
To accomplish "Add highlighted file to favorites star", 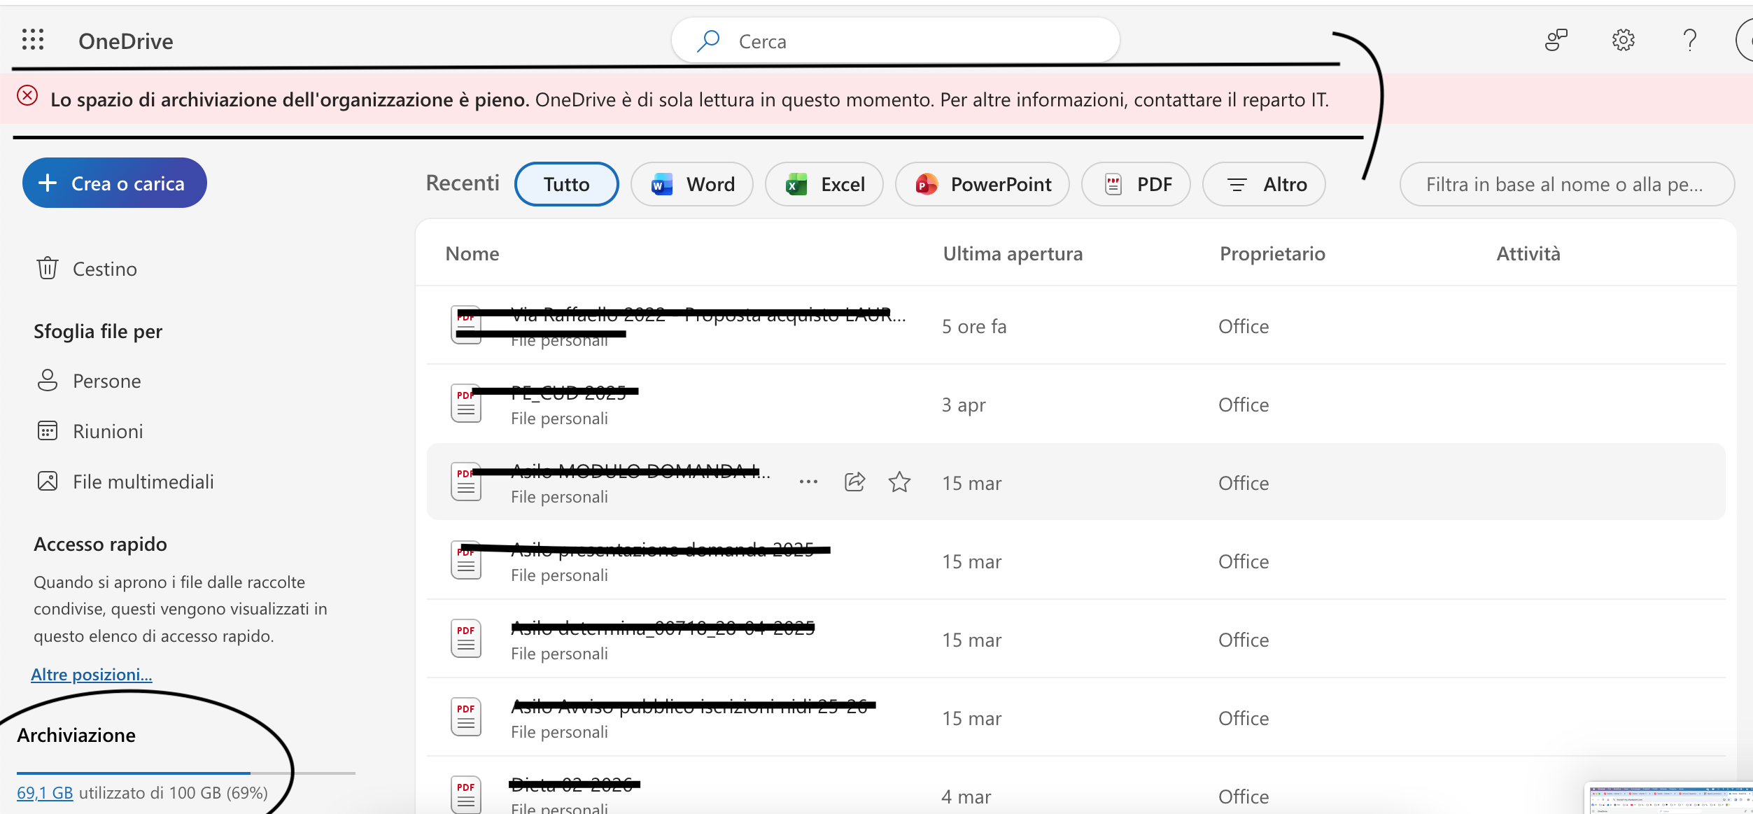I will point(899,482).
